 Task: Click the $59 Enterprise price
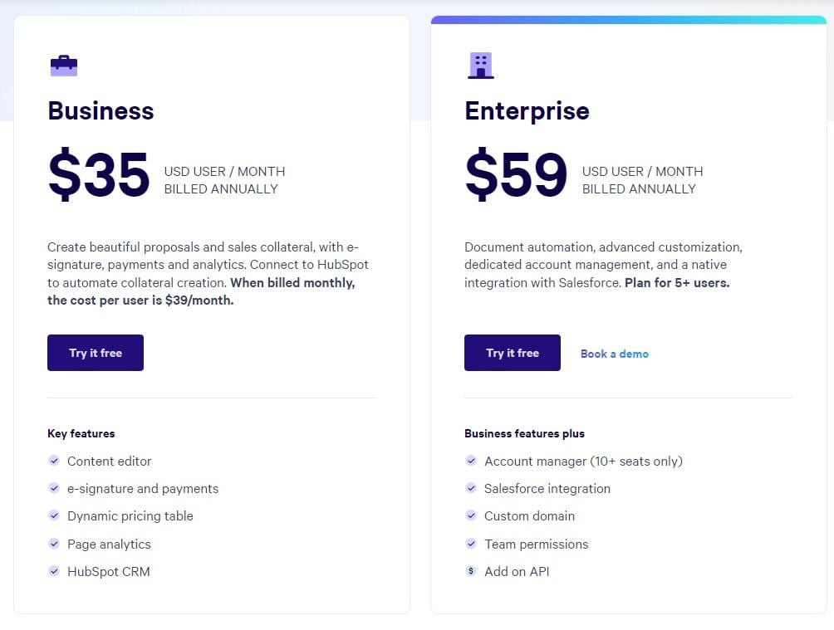coord(516,174)
